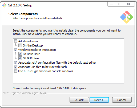Click the disabled maximize button

click(x=119, y=4)
